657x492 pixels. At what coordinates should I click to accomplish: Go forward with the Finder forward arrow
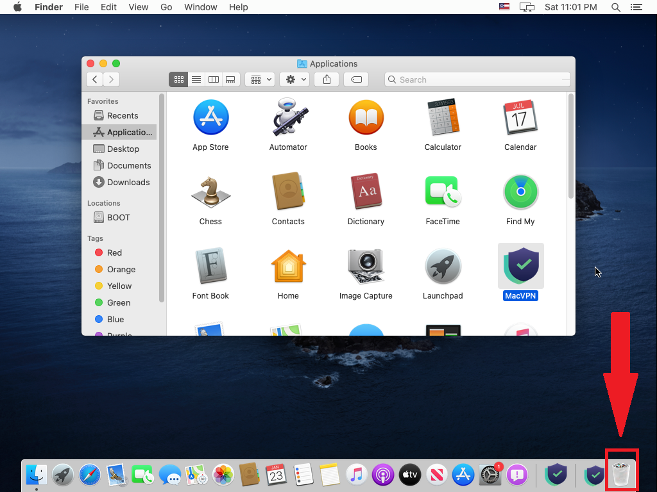(x=112, y=79)
